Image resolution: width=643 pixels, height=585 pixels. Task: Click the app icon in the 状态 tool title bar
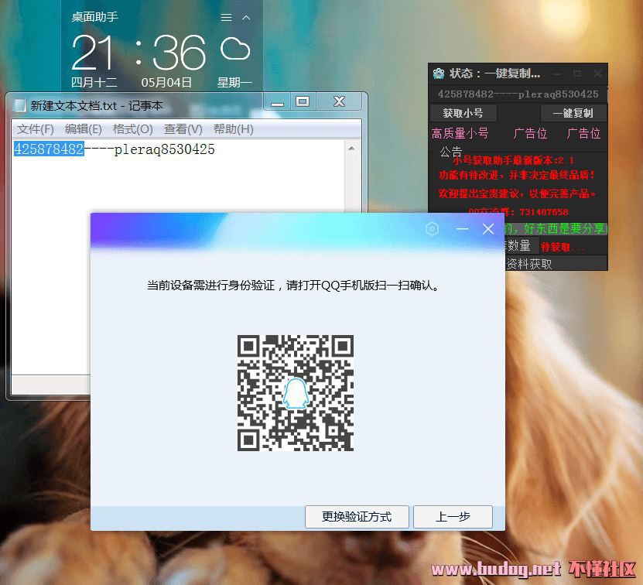click(x=439, y=74)
